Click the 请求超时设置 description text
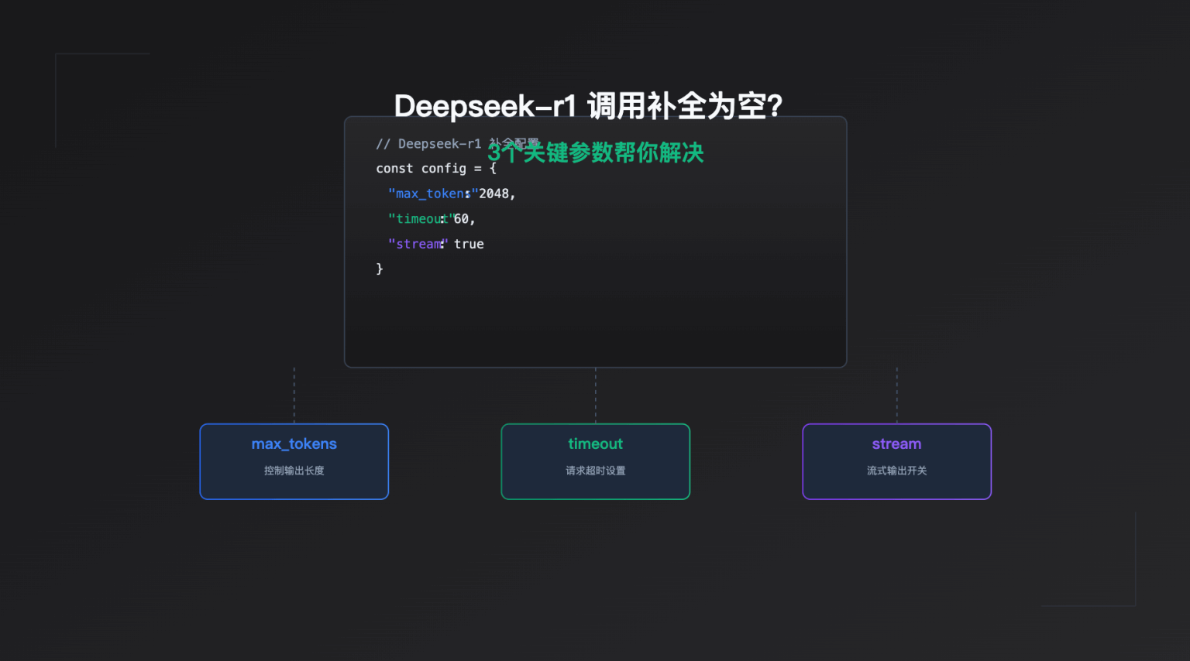The height and width of the screenshot is (661, 1190). click(x=595, y=470)
